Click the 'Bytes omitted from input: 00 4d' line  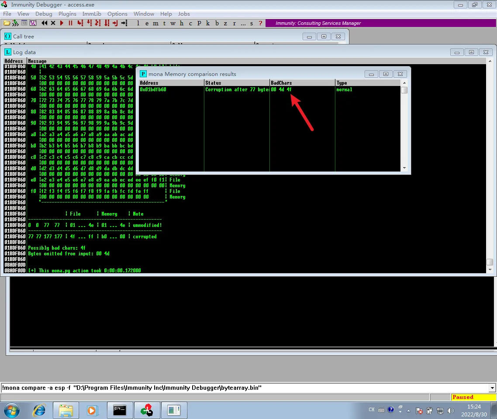pyautogui.click(x=69, y=253)
